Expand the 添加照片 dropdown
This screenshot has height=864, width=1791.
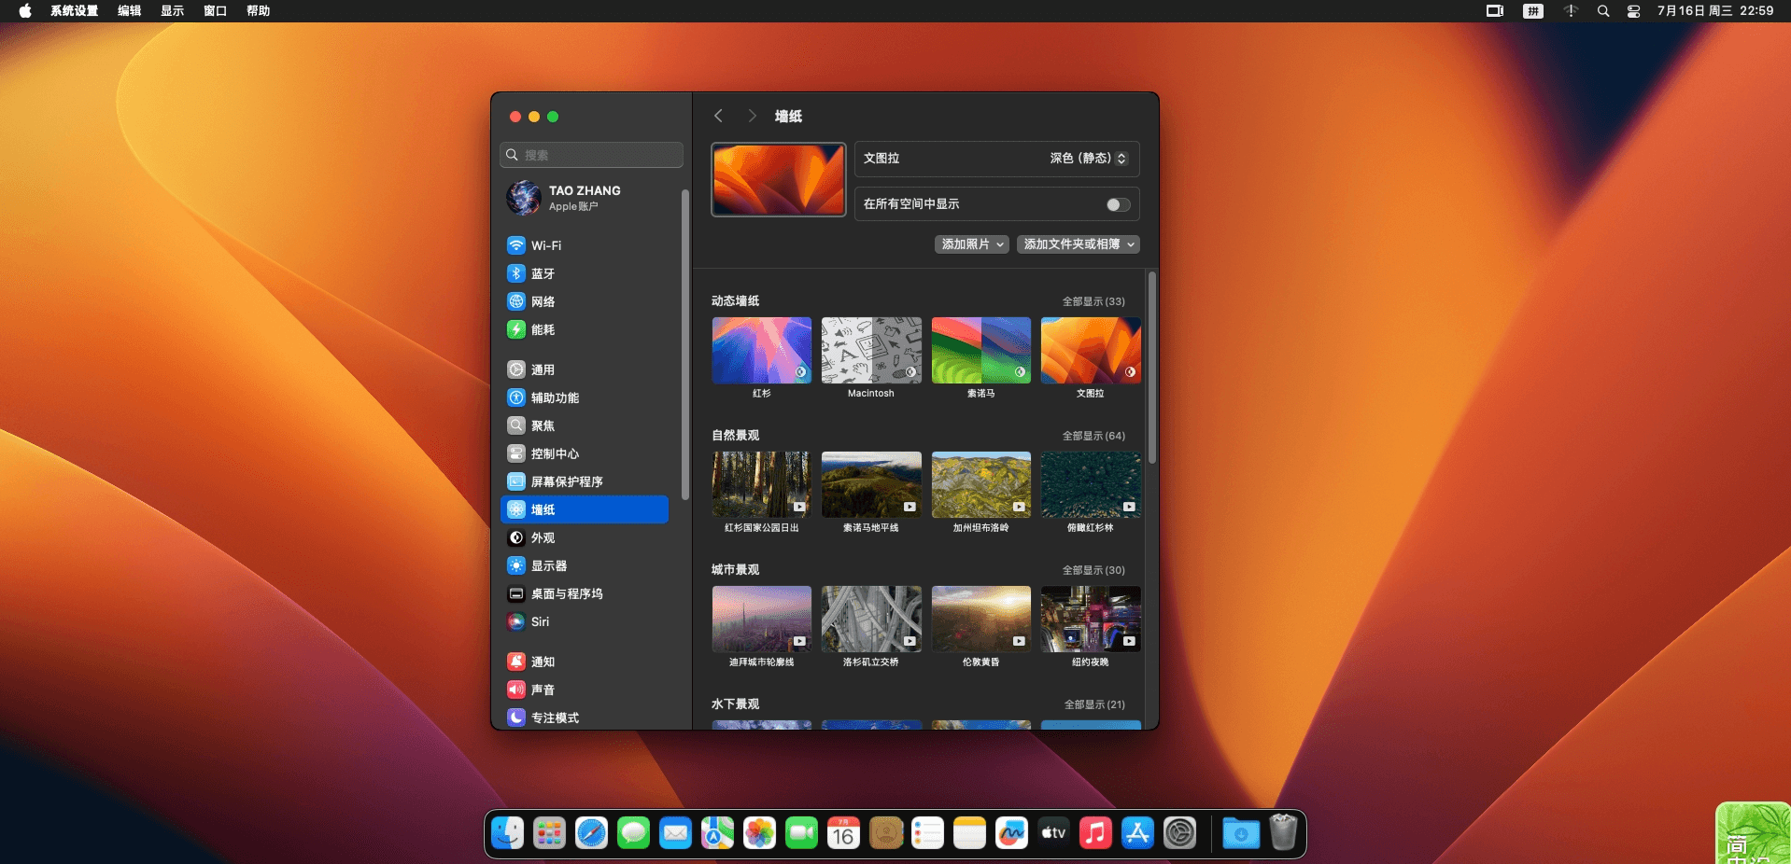click(971, 244)
